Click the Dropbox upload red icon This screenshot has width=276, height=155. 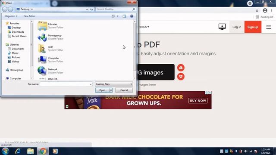181,77
